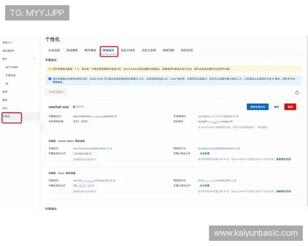Open 查看最佳实践 link in sso section

[283, 191]
